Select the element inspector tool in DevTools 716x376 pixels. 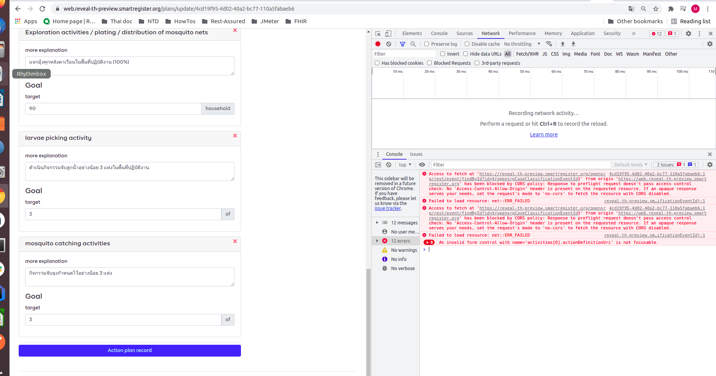pyautogui.click(x=378, y=34)
